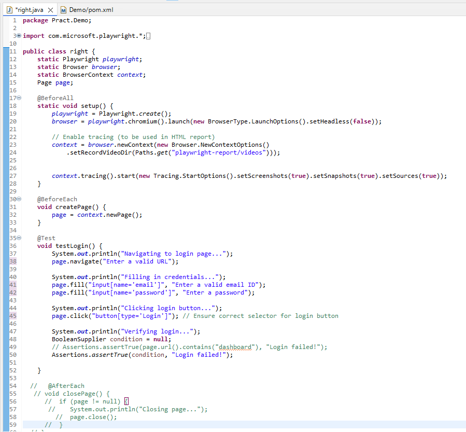Click the underlined word "dashboard" in comment
Screen dimensions: 466x432
pos(235,347)
